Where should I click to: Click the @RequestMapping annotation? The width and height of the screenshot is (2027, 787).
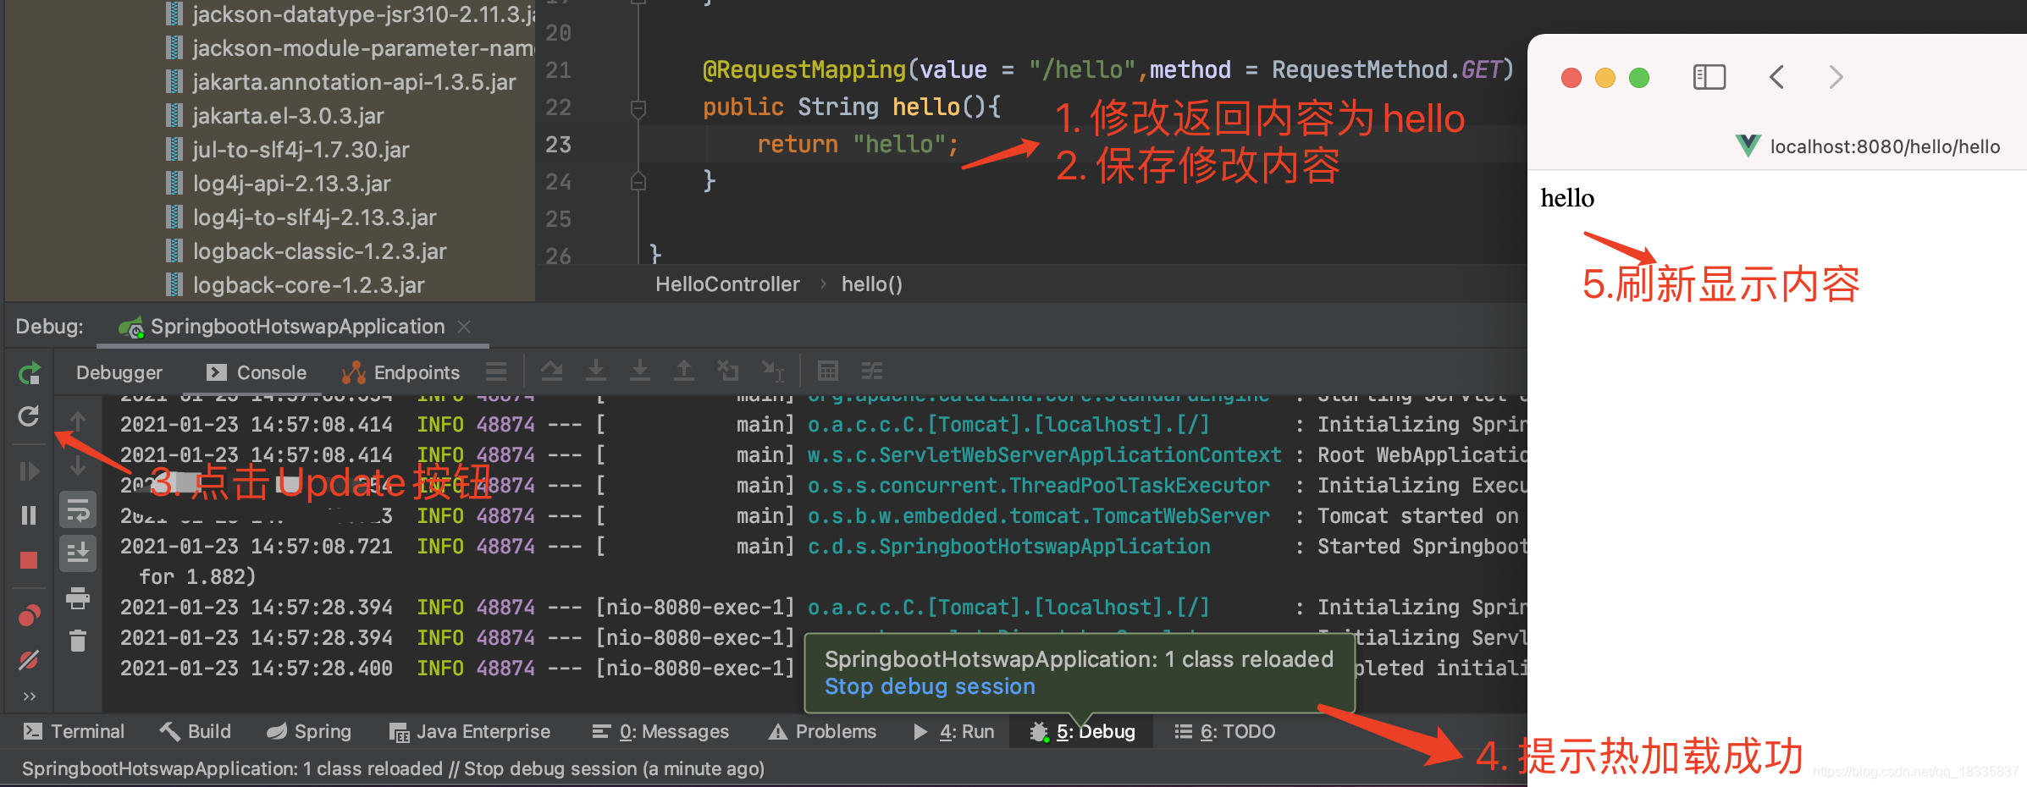pyautogui.click(x=804, y=69)
